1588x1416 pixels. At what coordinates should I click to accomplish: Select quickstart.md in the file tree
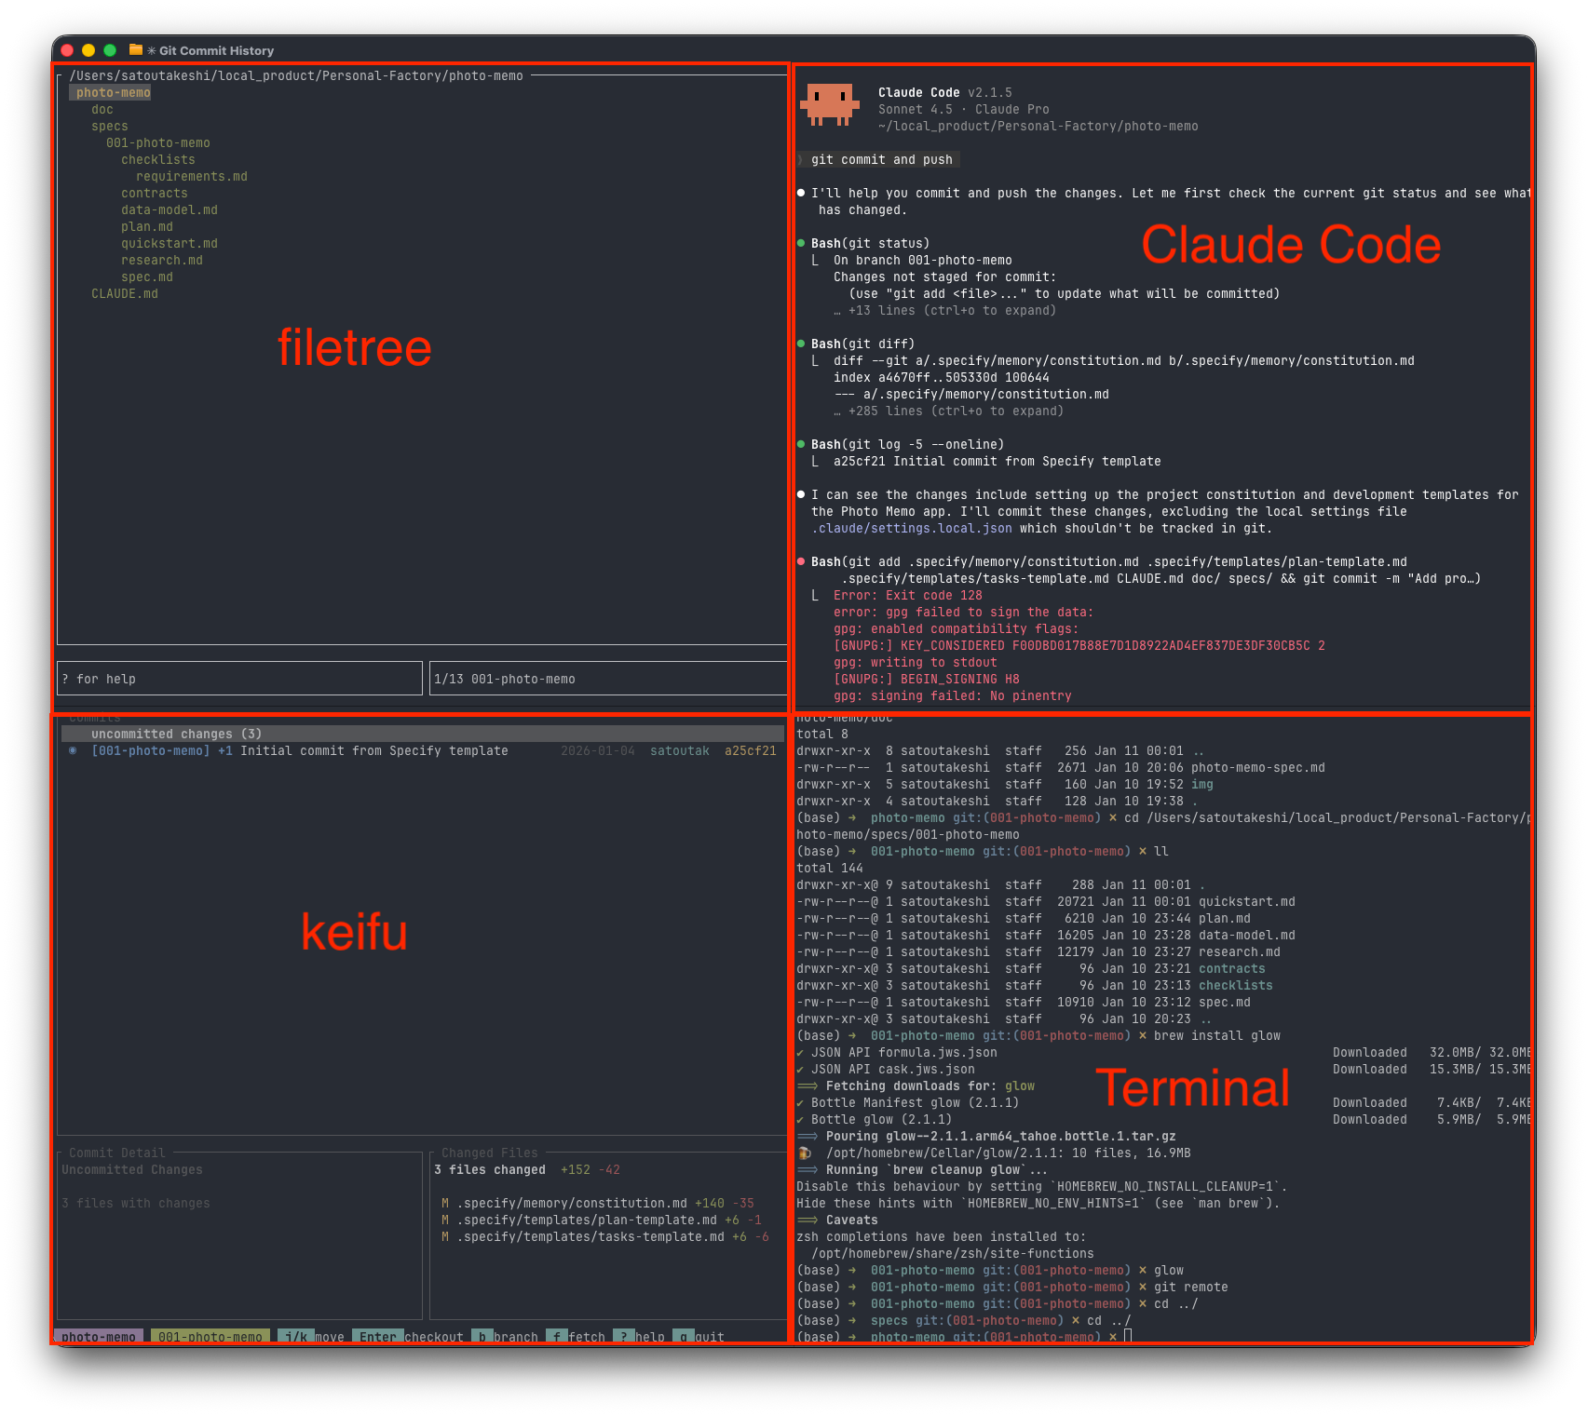(x=170, y=243)
